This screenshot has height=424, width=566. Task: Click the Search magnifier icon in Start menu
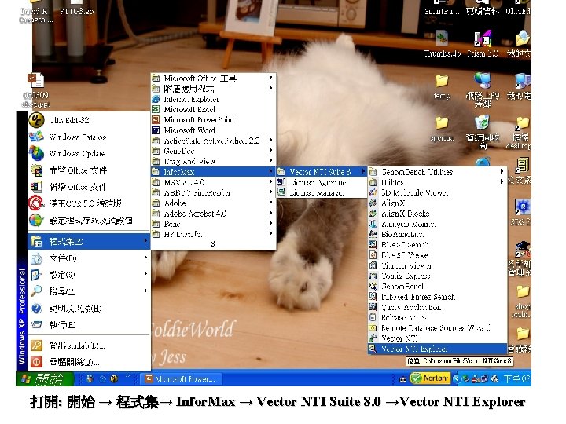pyautogui.click(x=36, y=291)
